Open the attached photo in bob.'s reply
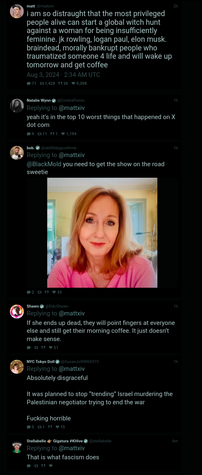The width and height of the screenshot is (202, 475). coord(102,233)
